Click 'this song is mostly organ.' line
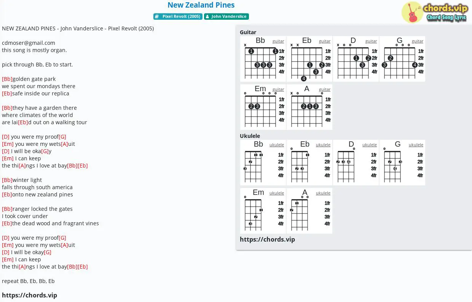The height and width of the screenshot is (302, 472). point(34,50)
